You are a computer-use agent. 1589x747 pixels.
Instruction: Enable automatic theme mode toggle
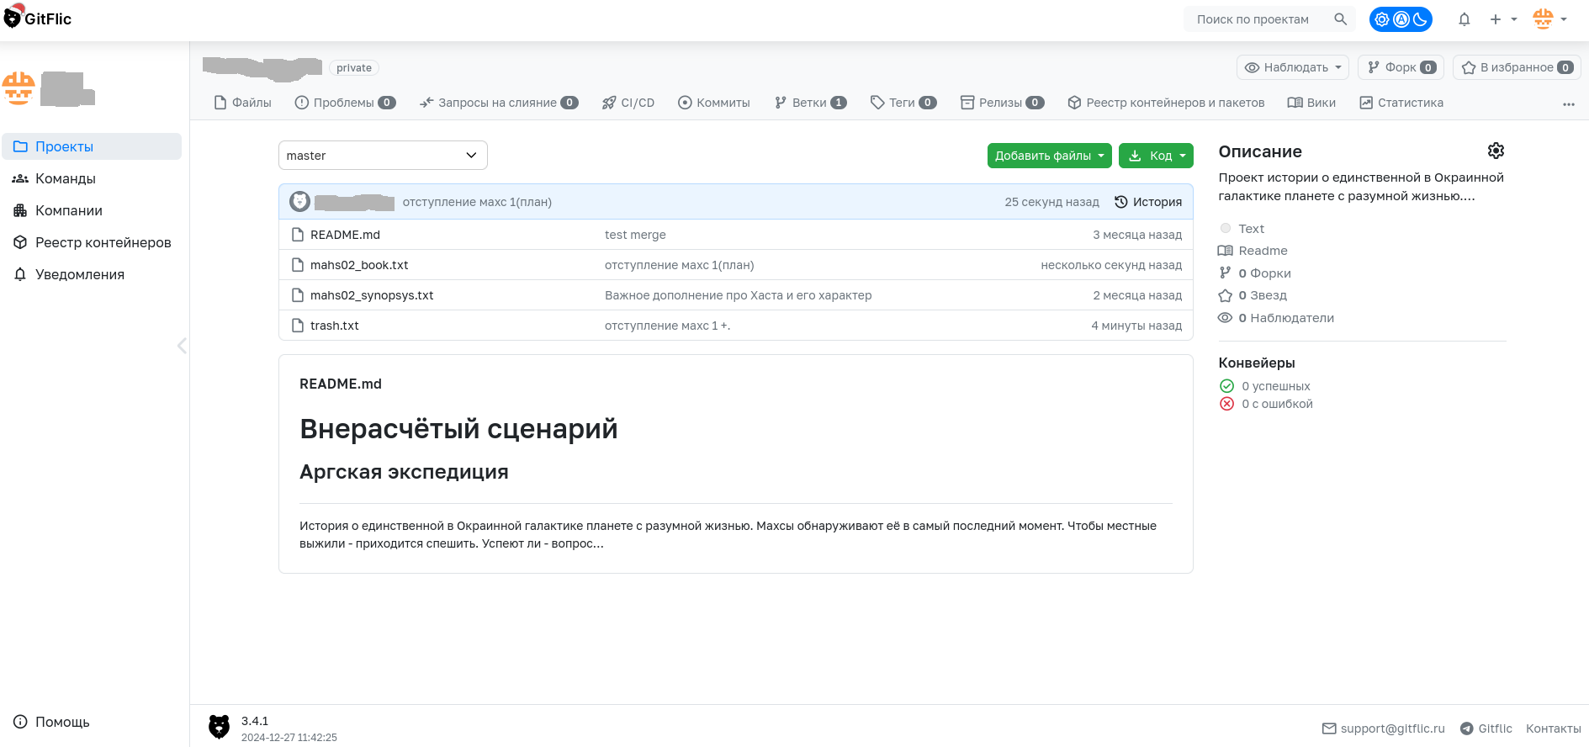click(x=1401, y=19)
